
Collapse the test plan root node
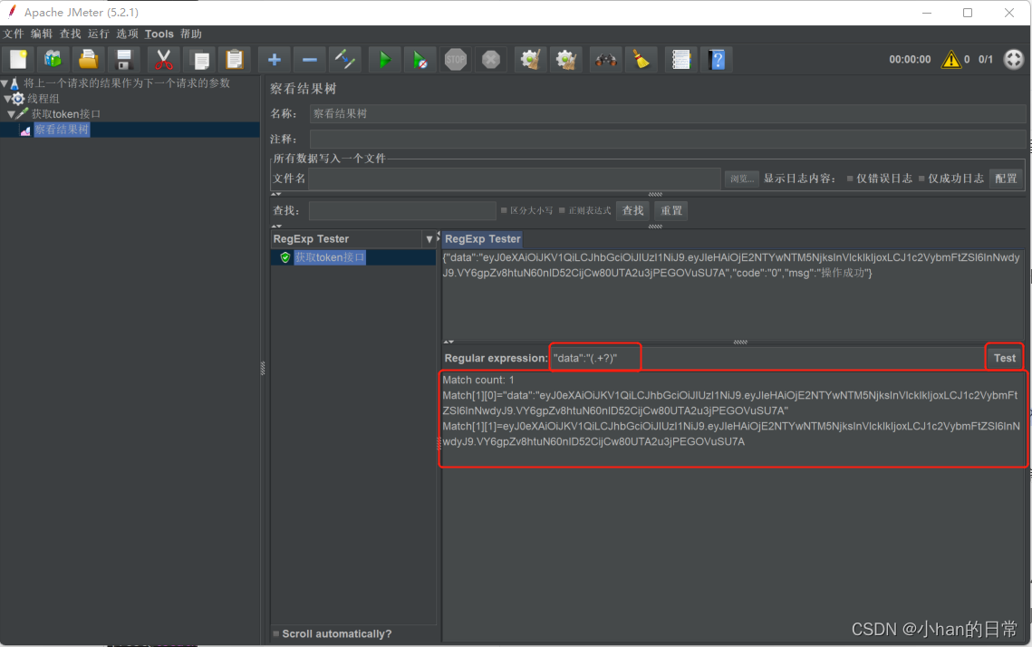pos(4,83)
